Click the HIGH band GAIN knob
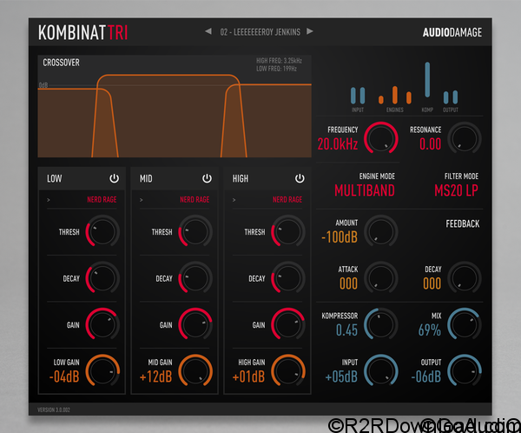 click(287, 324)
